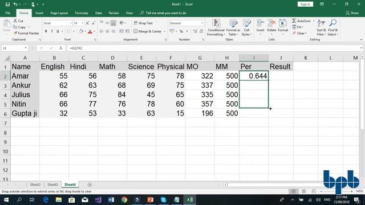Screen dimensions: 365x205
Task: Open Cell Styles gallery
Action: (246, 28)
